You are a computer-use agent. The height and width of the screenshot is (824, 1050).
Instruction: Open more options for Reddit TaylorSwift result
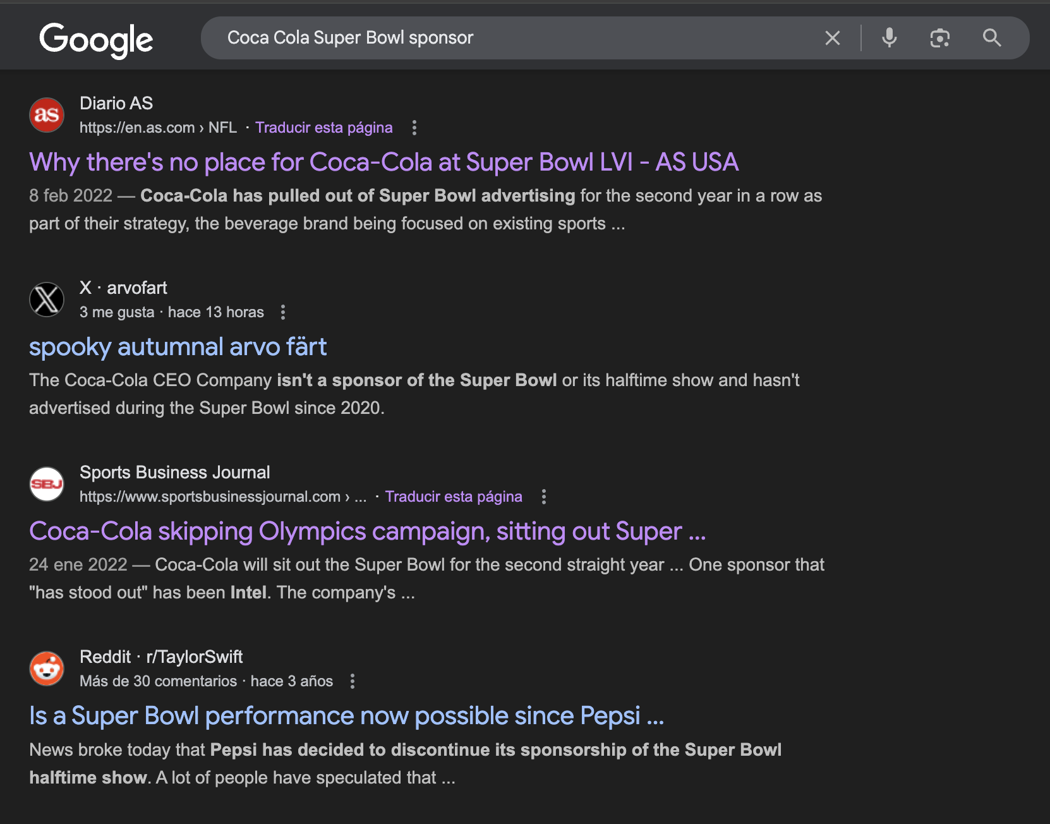pos(353,681)
